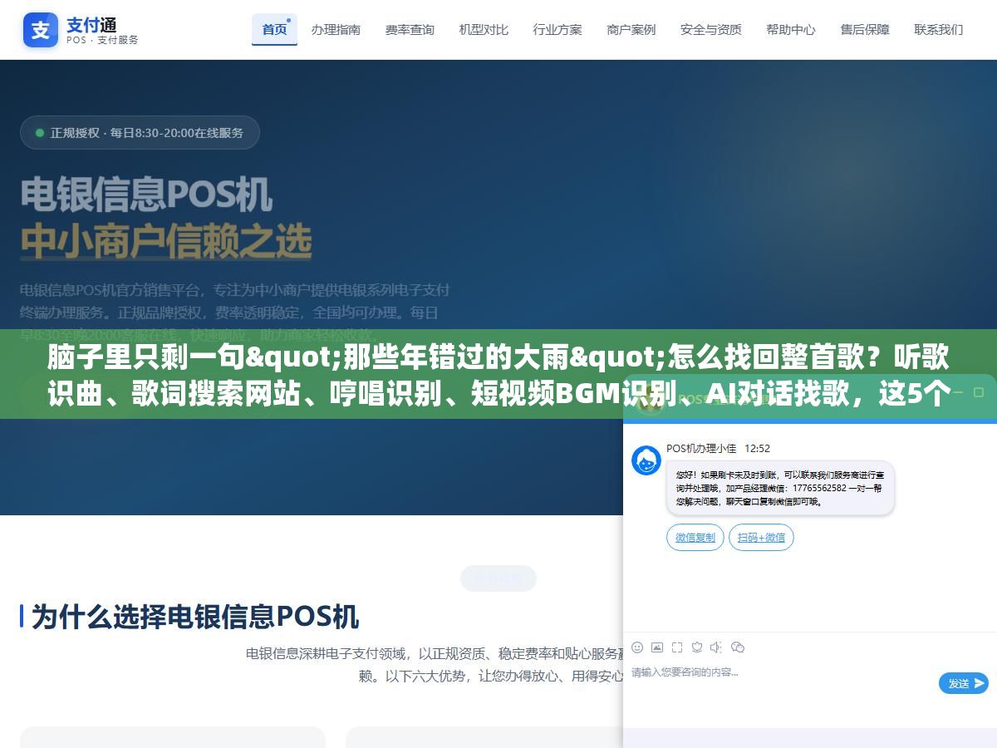Open the emoji picker in chat
Viewport: 997px width, 748px height.
(x=637, y=647)
